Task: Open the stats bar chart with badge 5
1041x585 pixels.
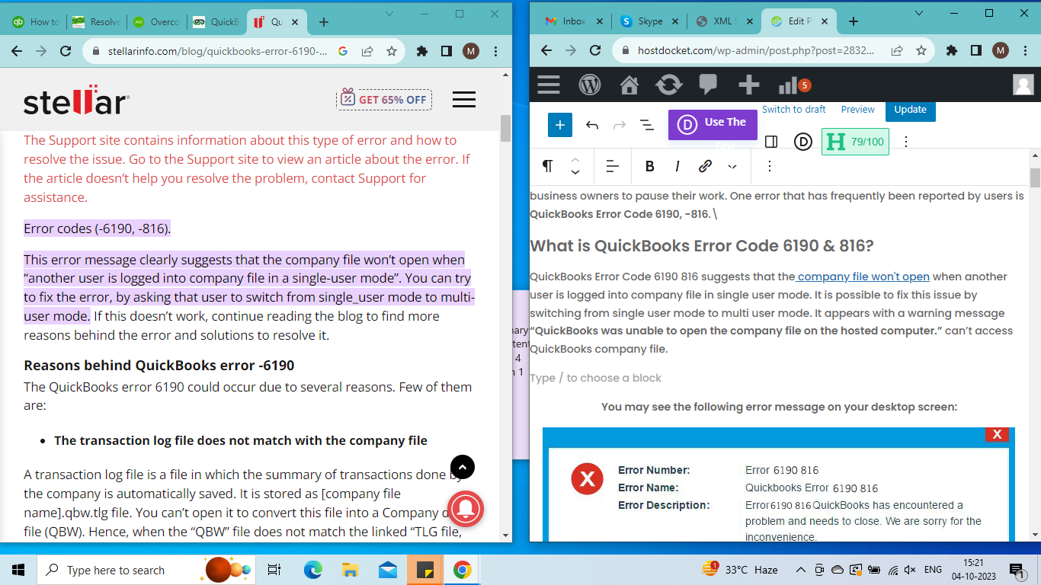Action: [x=794, y=85]
